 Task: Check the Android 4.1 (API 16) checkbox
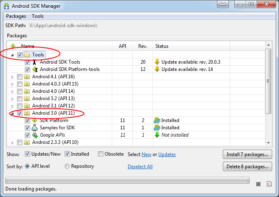(x=20, y=77)
